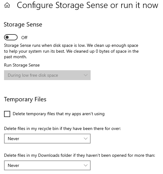Click the Storage Sense section heading
The height and width of the screenshot is (174, 163).
pyautogui.click(x=23, y=25)
